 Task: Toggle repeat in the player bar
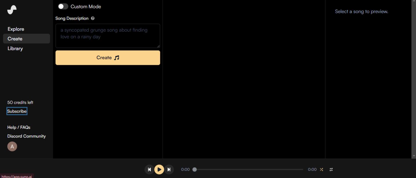pos(331,169)
